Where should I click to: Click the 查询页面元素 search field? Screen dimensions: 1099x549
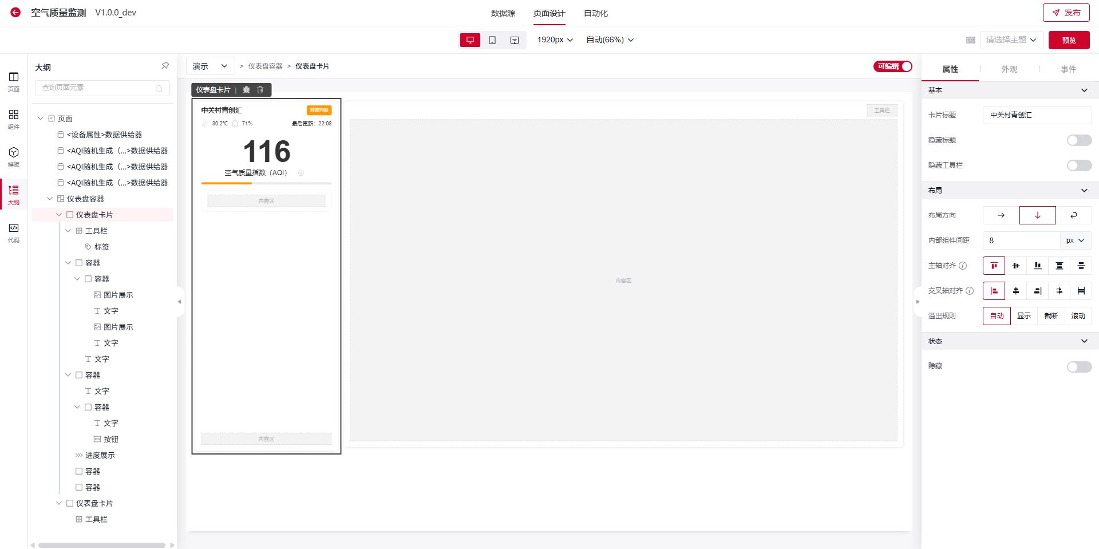[x=97, y=88]
